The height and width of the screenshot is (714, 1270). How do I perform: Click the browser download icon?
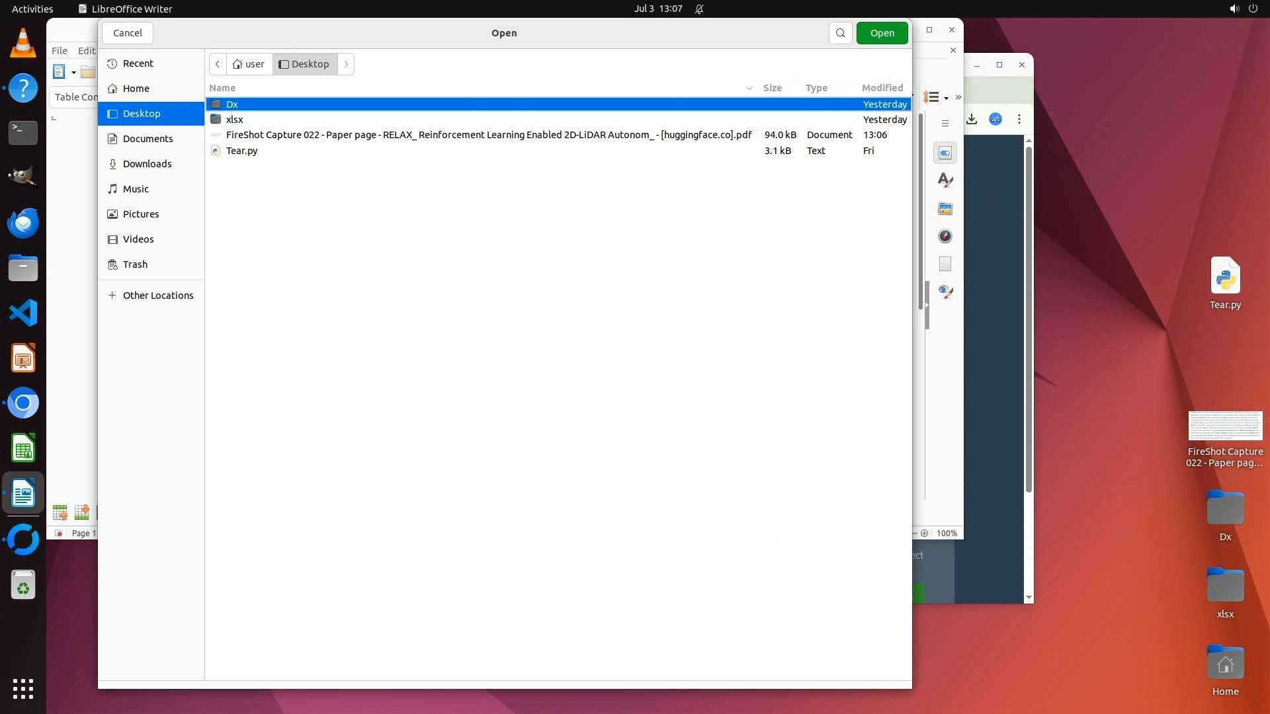click(x=972, y=119)
